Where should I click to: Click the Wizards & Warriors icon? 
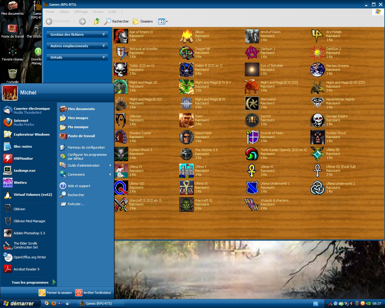(252, 205)
